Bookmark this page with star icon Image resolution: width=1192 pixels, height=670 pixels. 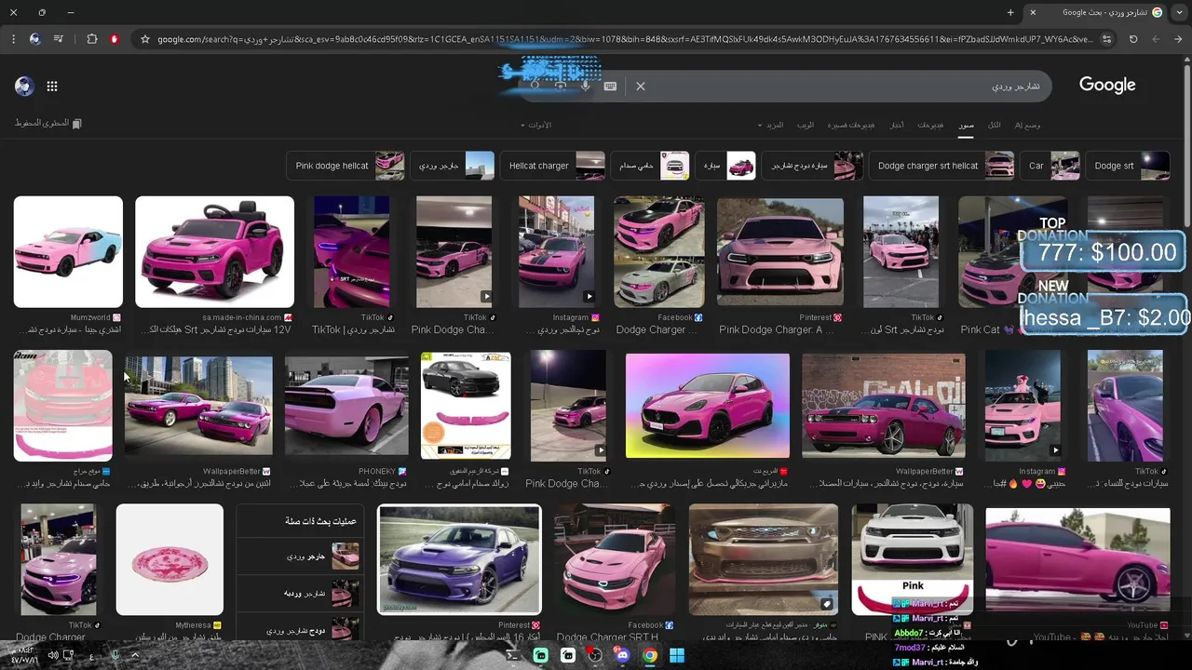(x=144, y=39)
